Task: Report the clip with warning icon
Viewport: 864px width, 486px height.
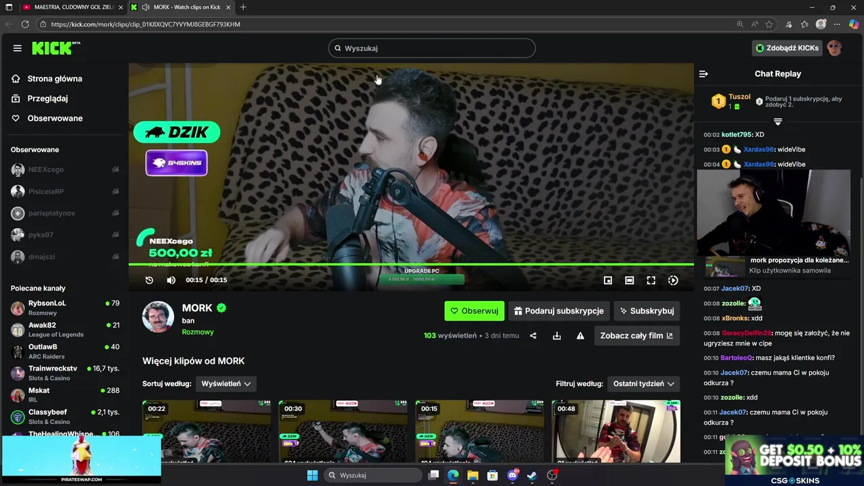Action: pos(580,335)
